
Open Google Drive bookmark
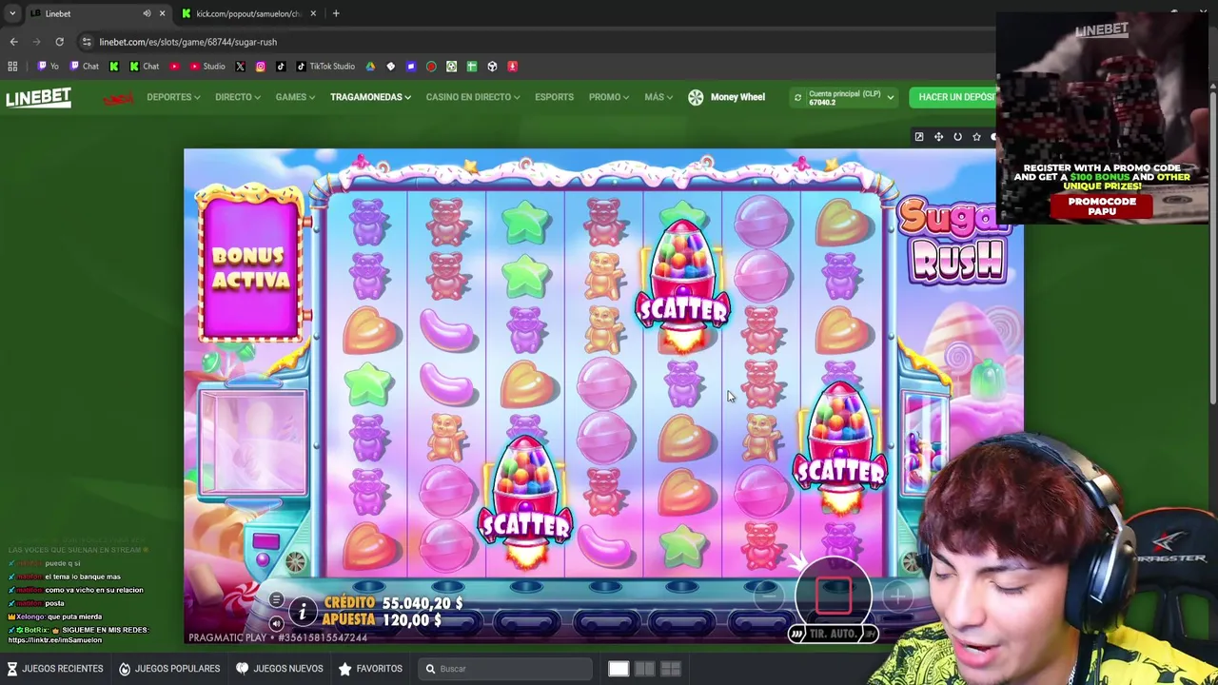point(370,67)
